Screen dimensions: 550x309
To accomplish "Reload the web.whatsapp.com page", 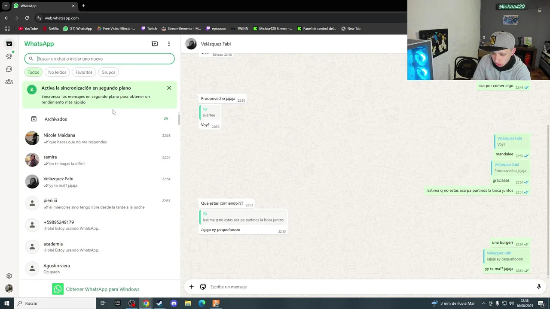I will tap(27, 18).
